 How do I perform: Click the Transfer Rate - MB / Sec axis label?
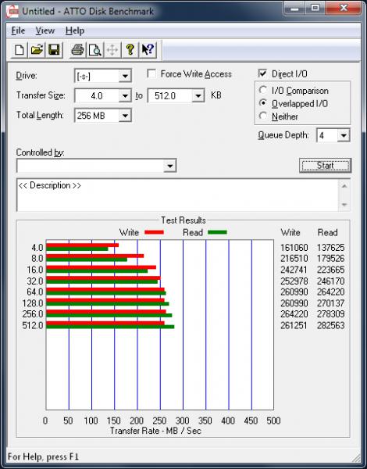tap(155, 431)
